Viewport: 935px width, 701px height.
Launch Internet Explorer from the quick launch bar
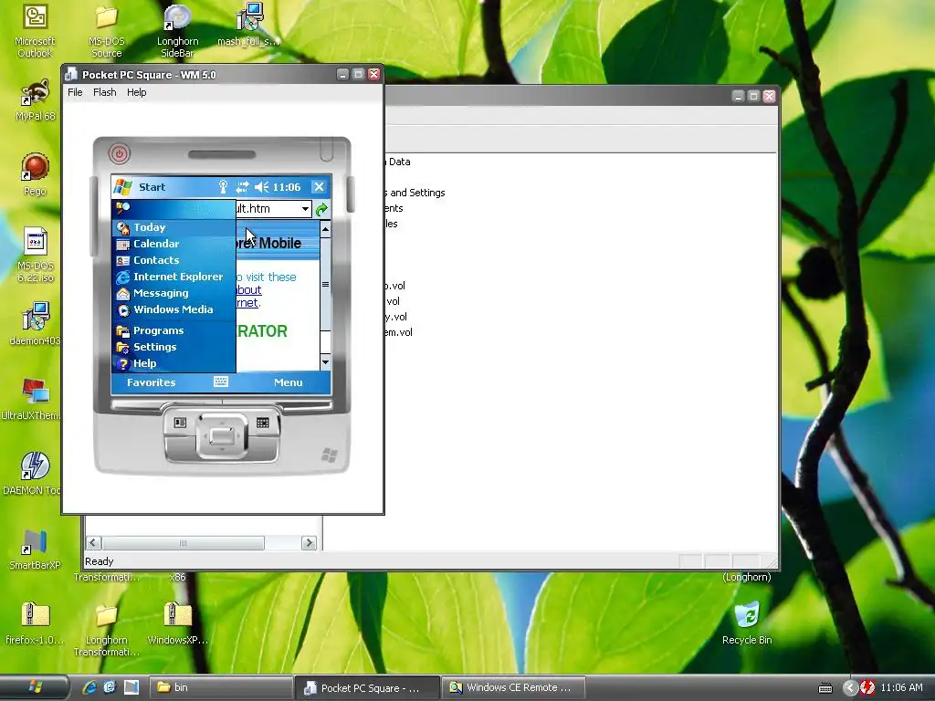pos(89,687)
